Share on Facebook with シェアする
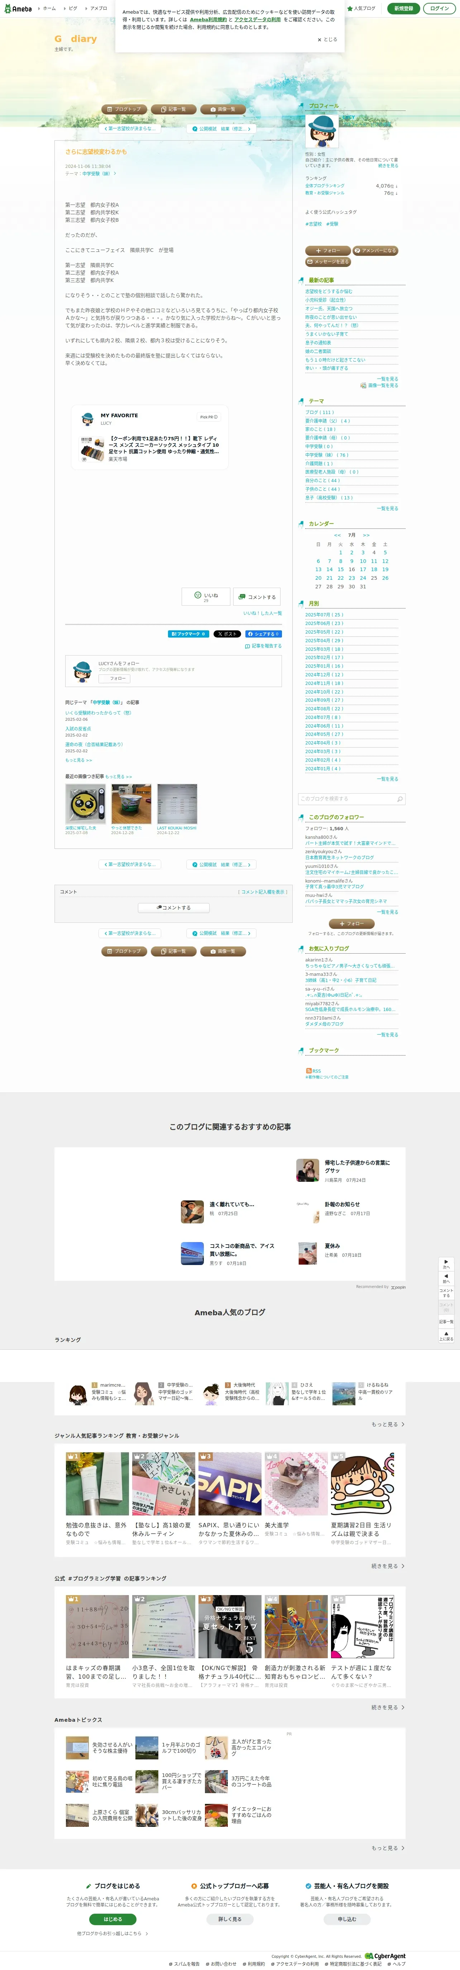Screen dimensions: 460x1970 (x=263, y=633)
